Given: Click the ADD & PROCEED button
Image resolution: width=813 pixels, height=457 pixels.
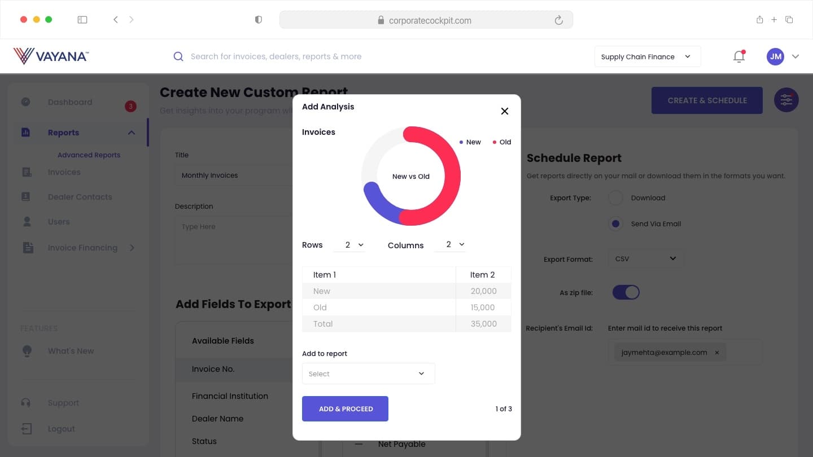Looking at the screenshot, I should 345,409.
